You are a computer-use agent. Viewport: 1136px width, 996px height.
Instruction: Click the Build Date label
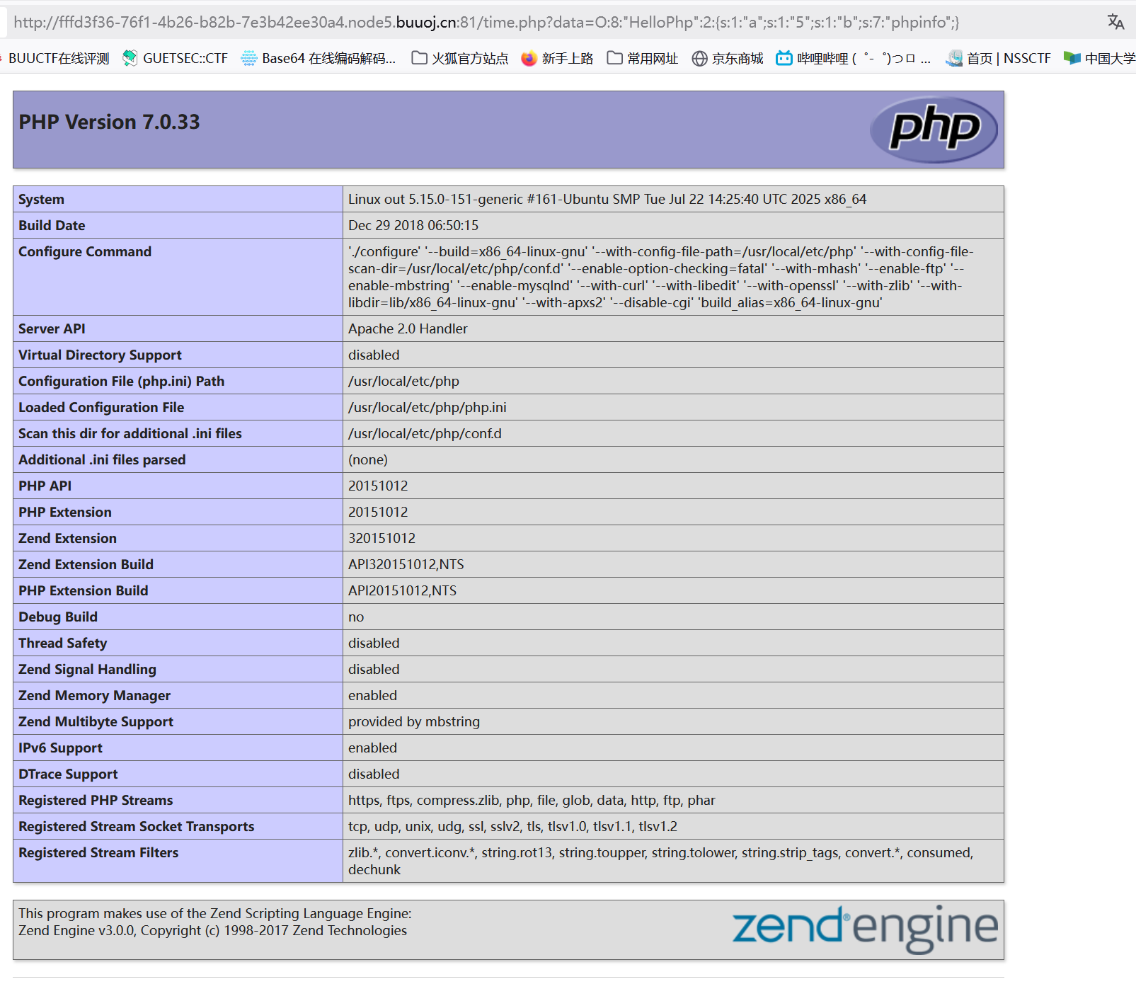click(x=52, y=225)
